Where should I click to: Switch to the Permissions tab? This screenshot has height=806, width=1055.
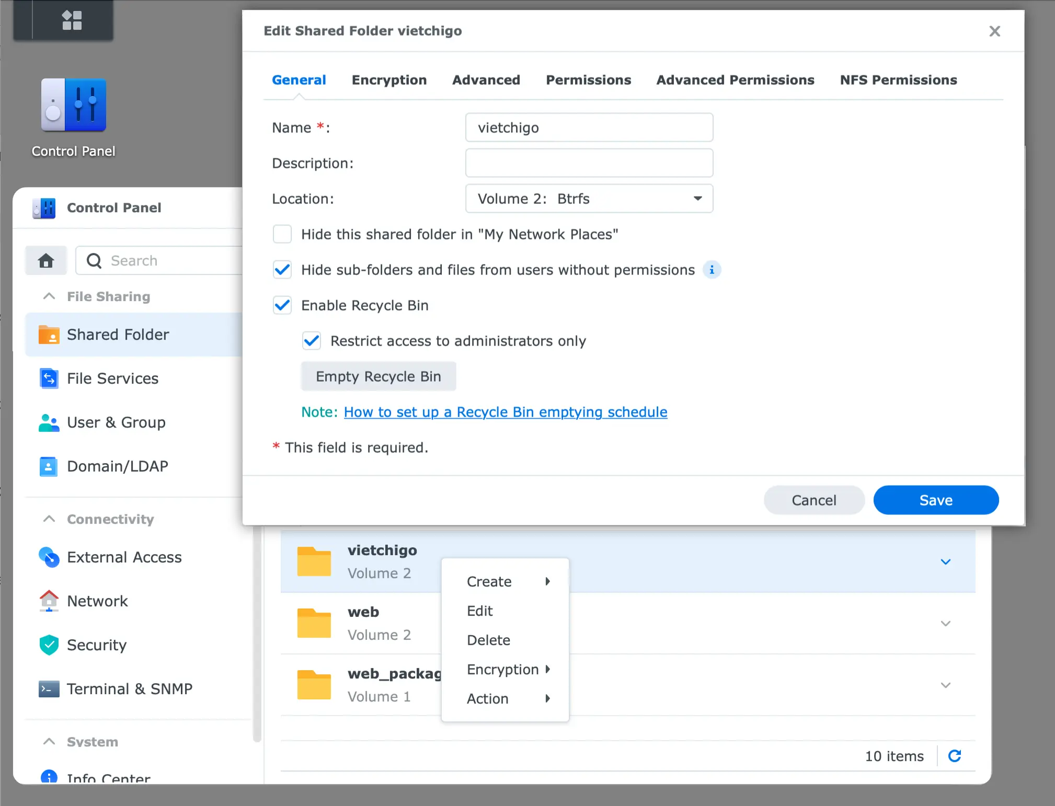pyautogui.click(x=589, y=80)
